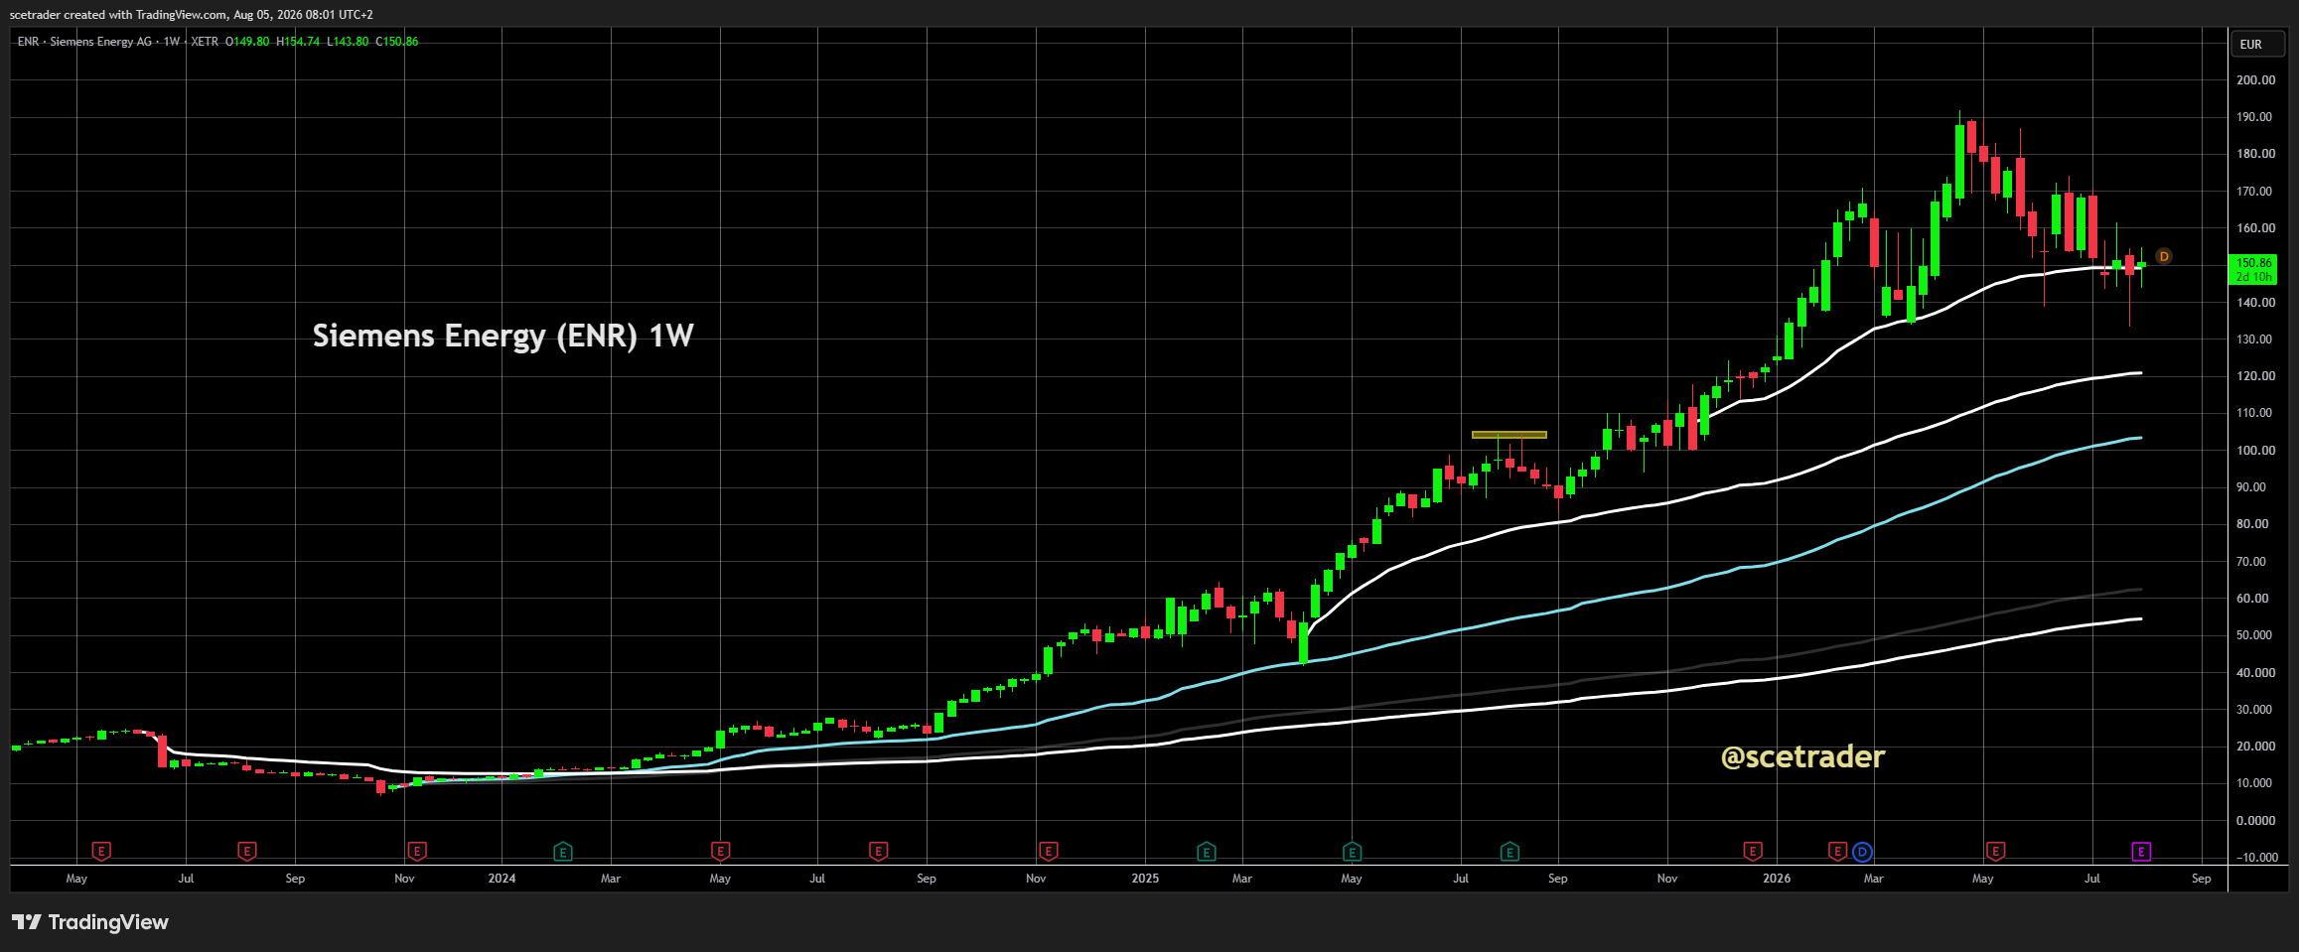
Task: Open the red earnings marker for August 2023
Action: click(247, 851)
